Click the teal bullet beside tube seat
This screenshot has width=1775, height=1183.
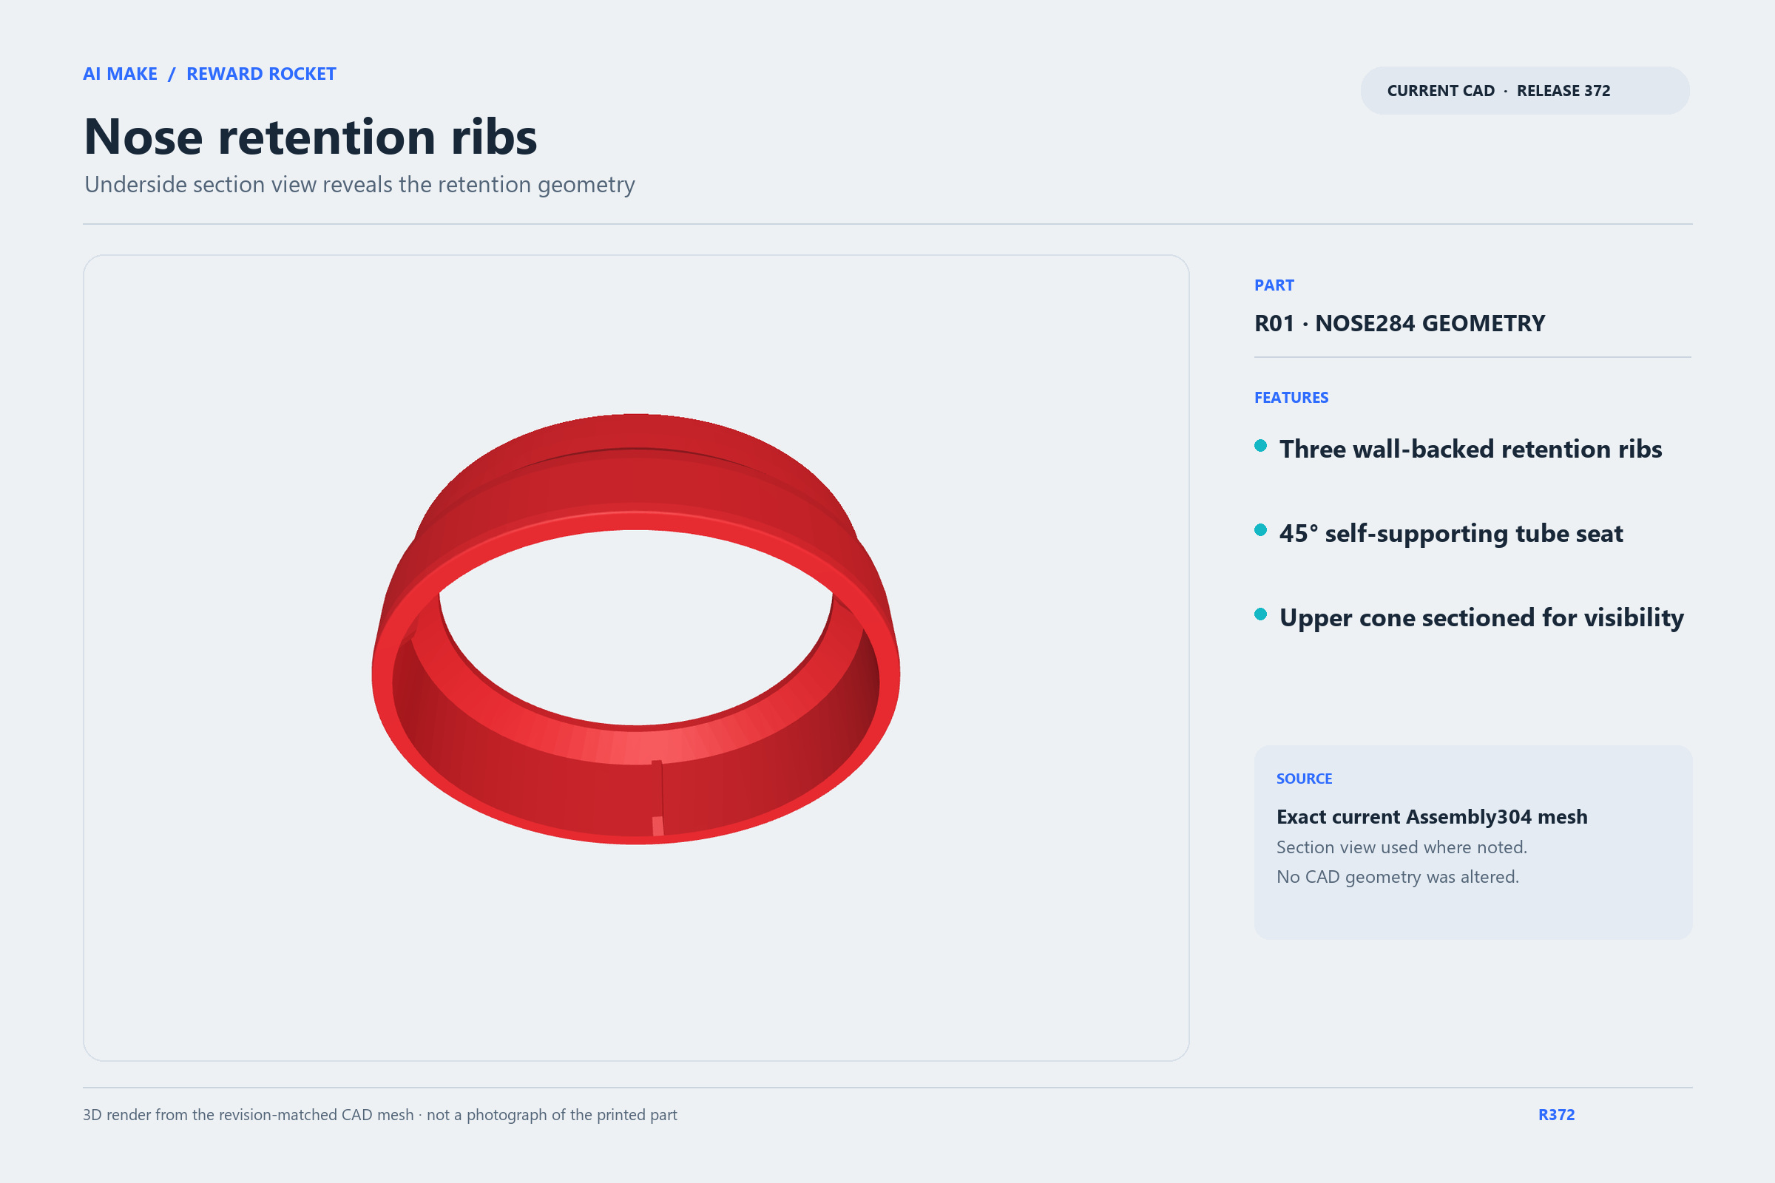[1260, 530]
